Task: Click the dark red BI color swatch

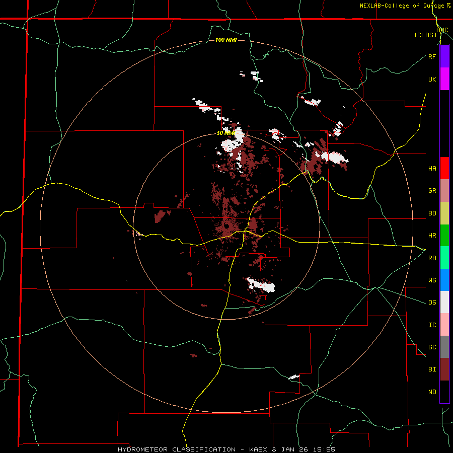Action: point(444,369)
